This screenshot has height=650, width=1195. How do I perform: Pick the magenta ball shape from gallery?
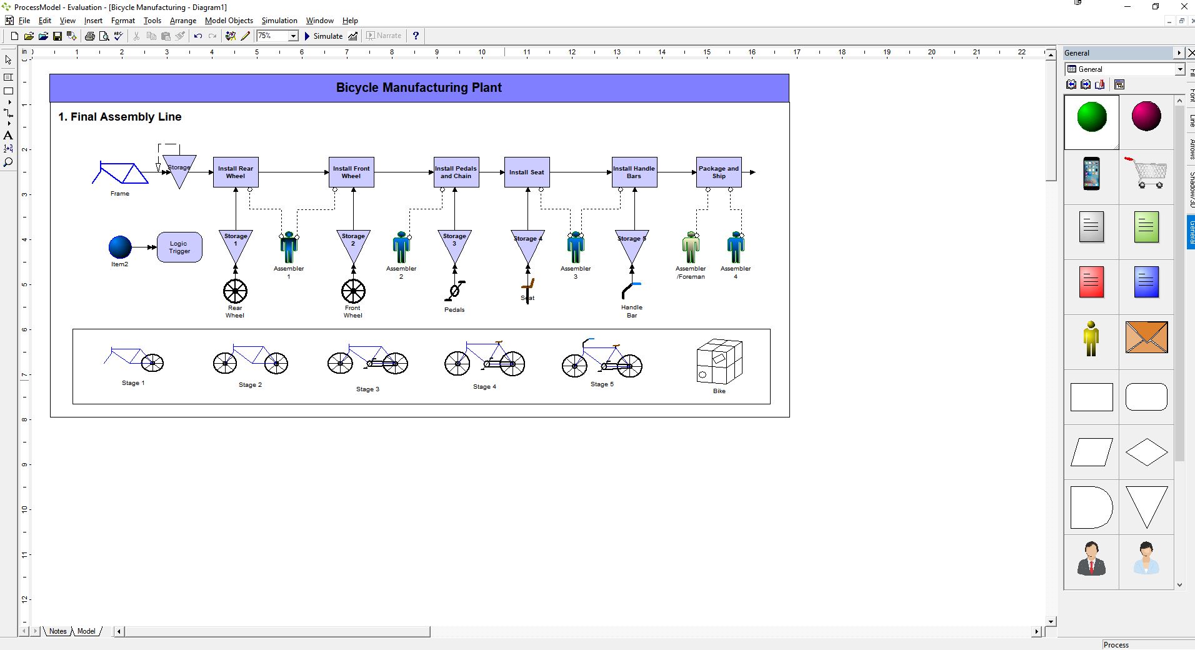(x=1146, y=116)
